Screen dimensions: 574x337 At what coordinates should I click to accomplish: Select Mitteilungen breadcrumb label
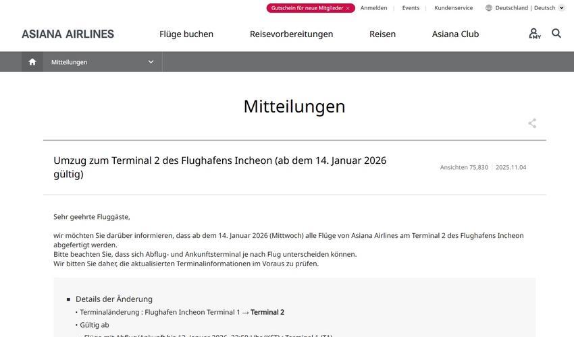coord(70,62)
